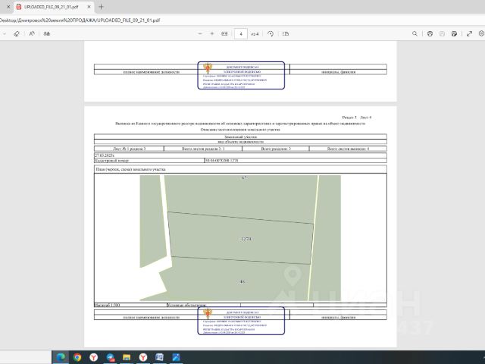Print the PDF document
Viewport: 485px width, 364px height.
pos(430,33)
